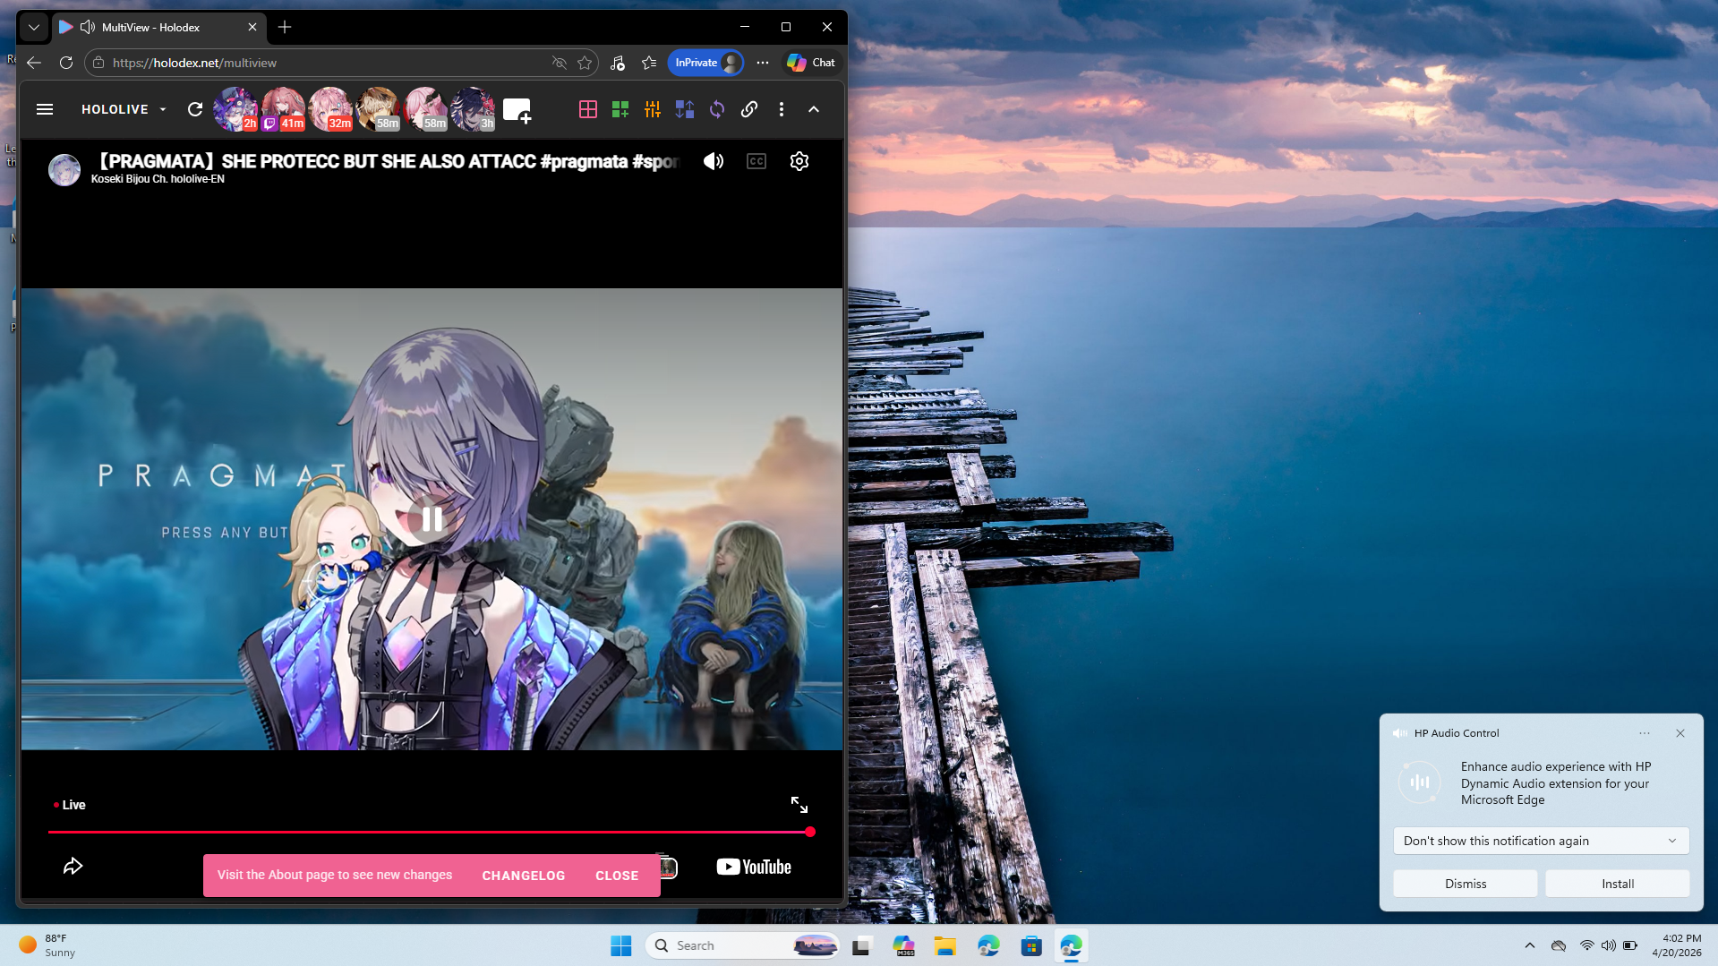This screenshot has height=966, width=1718.
Task: Open HP Audio Control notification options
Action: pos(1645,733)
